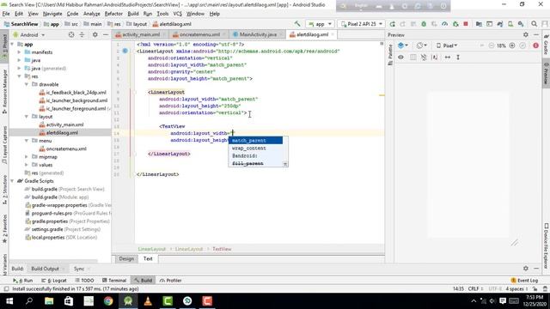Toggle autoconnect crossed icon in Preview
The height and width of the screenshot is (309, 550).
point(424,58)
